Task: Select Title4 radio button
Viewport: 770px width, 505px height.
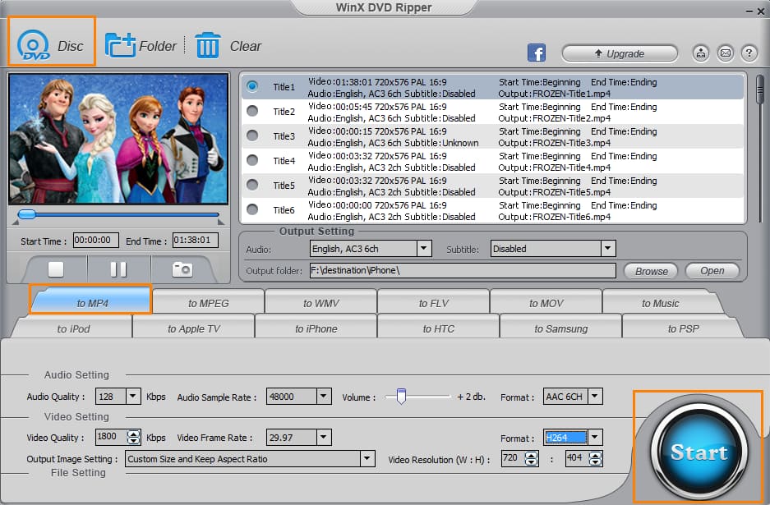Action: tap(252, 160)
